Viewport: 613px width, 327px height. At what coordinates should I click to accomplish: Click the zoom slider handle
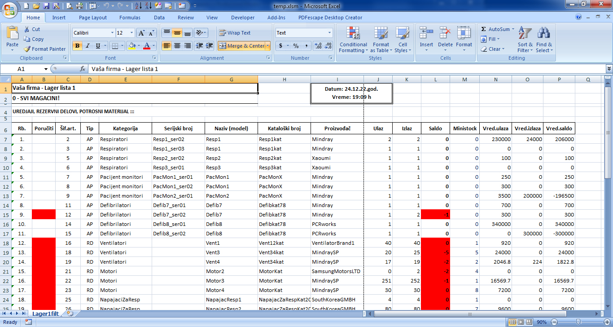click(x=578, y=322)
